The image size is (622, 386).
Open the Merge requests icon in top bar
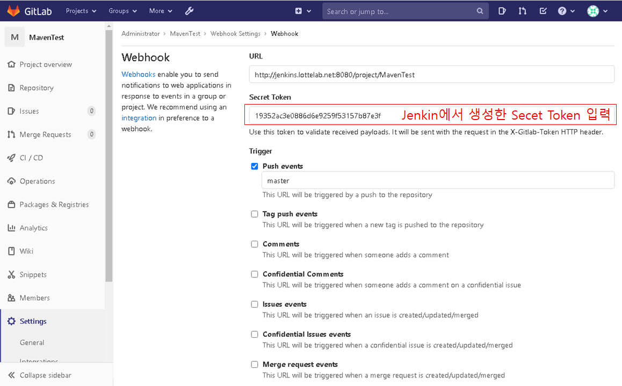click(523, 11)
